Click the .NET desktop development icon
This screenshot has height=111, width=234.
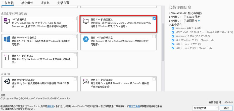click(7, 22)
